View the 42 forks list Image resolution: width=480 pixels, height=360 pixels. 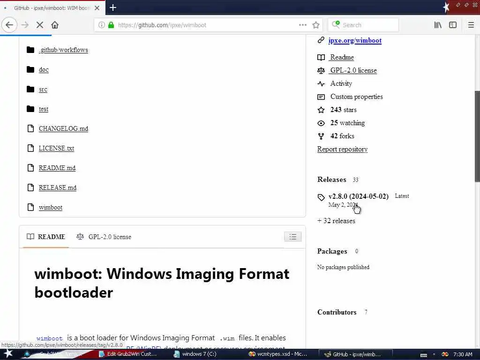pos(342,136)
